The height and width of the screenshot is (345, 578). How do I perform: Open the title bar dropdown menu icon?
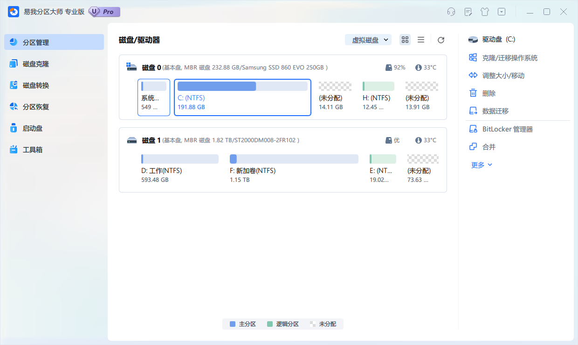click(x=502, y=12)
